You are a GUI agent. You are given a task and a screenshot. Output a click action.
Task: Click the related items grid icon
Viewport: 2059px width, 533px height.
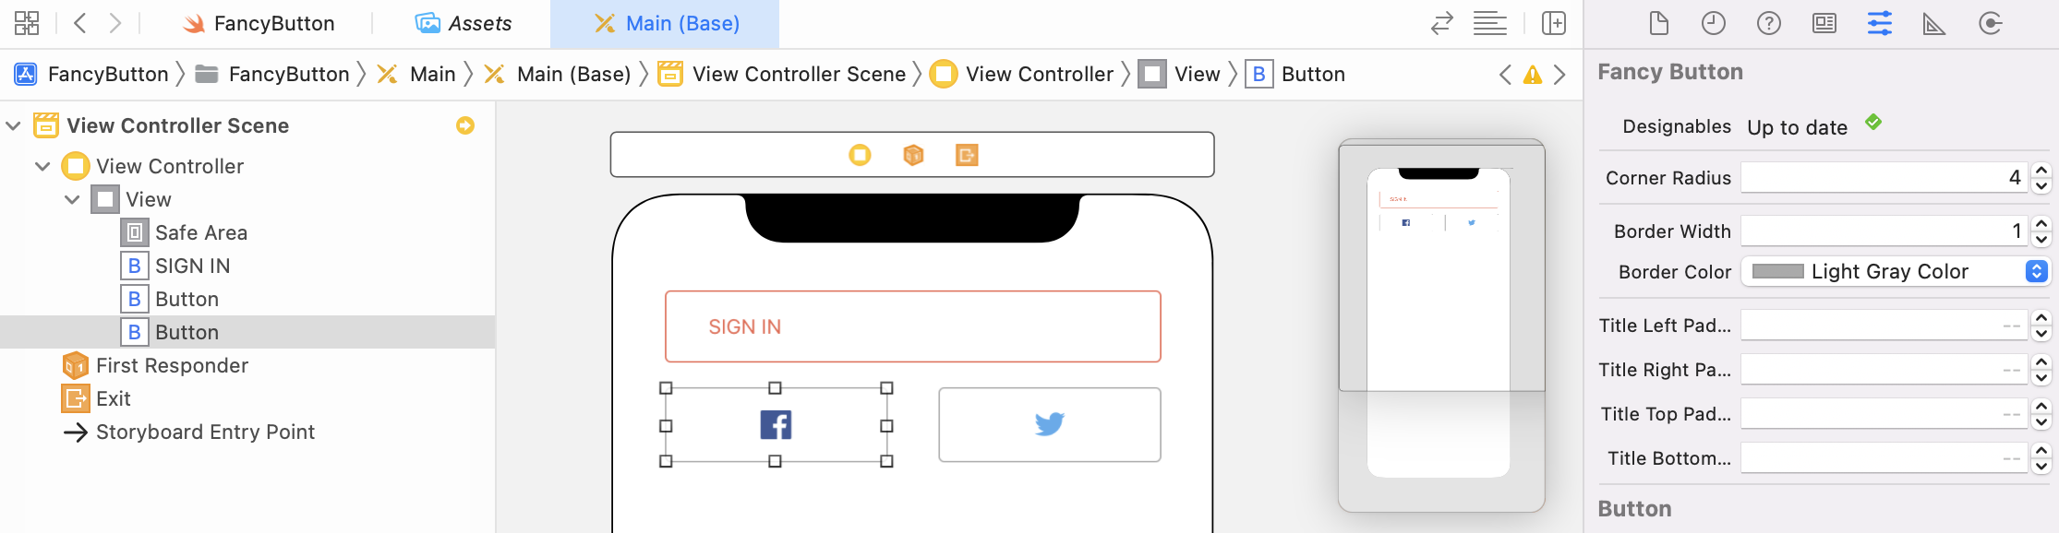[27, 23]
